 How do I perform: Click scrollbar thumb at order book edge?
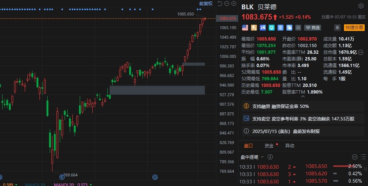tap(365, 169)
